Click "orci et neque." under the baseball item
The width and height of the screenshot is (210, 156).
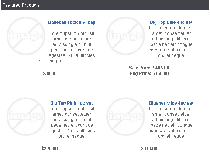click(x=50, y=61)
